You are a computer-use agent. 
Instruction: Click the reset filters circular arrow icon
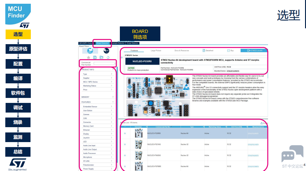tap(108, 57)
